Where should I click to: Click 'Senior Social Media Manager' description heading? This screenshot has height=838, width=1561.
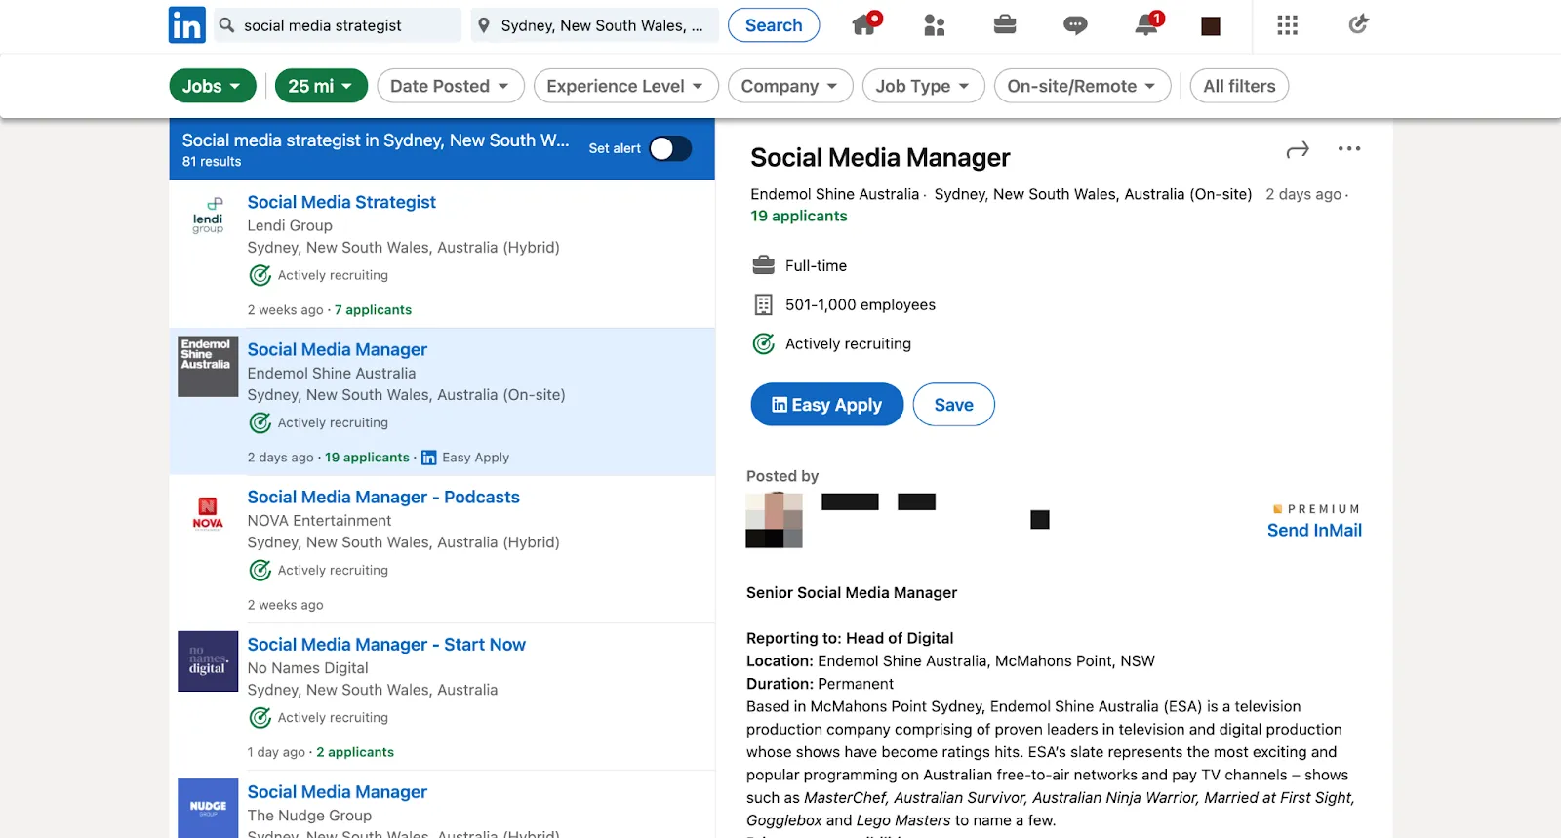tap(852, 593)
